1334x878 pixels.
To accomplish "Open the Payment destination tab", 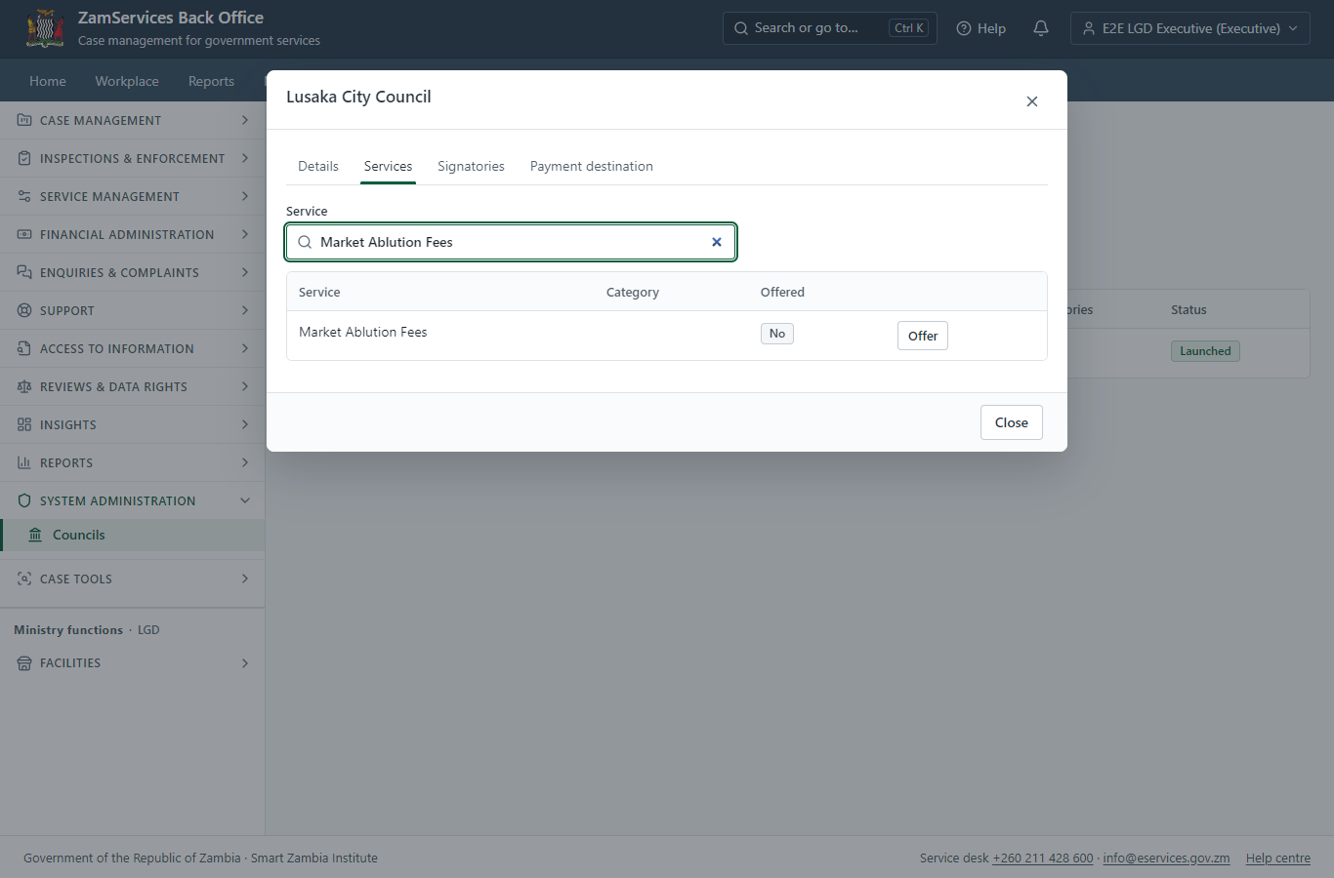I will tap(592, 166).
